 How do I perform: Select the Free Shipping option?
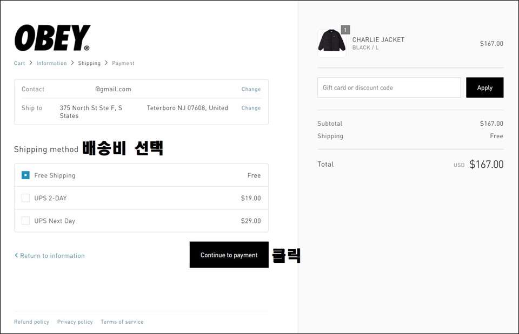25,175
